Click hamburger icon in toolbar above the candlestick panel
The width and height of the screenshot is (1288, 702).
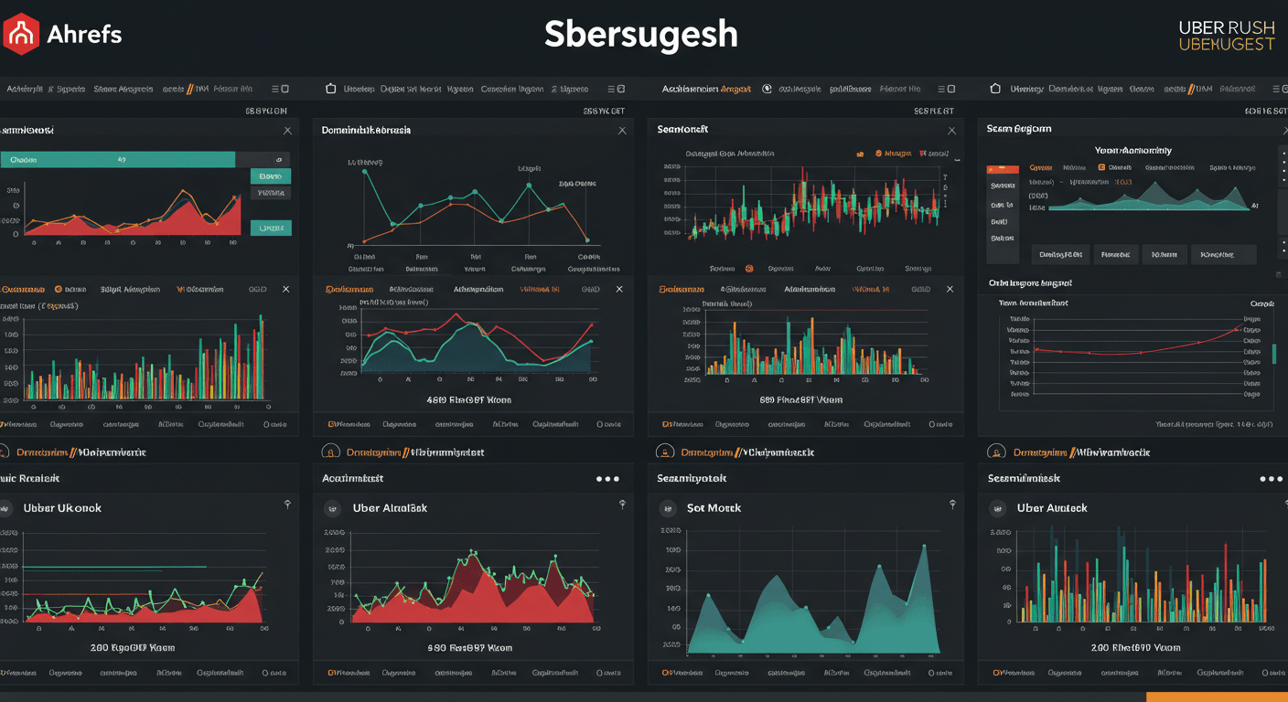pos(940,89)
